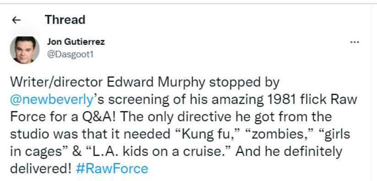
Task: Click the word "studio" in the tweet
Action: click(29, 134)
